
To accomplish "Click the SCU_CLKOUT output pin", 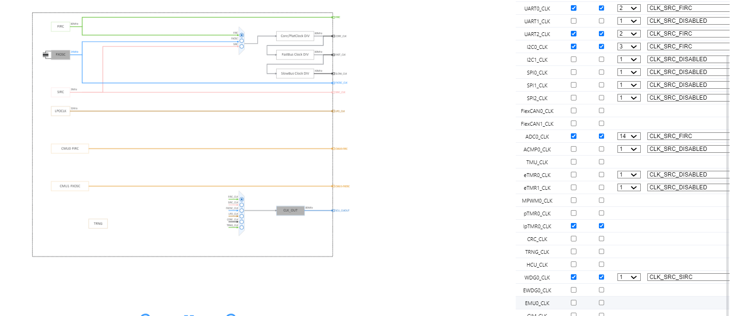I will pos(333,210).
